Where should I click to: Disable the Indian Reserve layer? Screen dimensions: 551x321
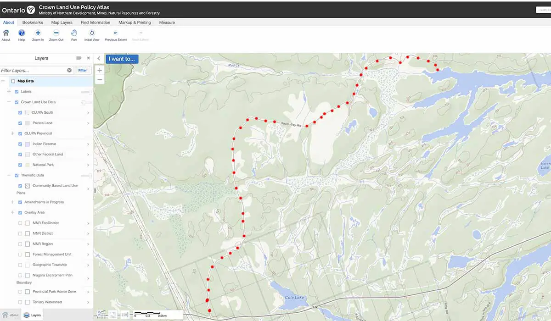tap(20, 144)
